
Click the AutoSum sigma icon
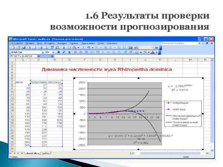click(111, 48)
